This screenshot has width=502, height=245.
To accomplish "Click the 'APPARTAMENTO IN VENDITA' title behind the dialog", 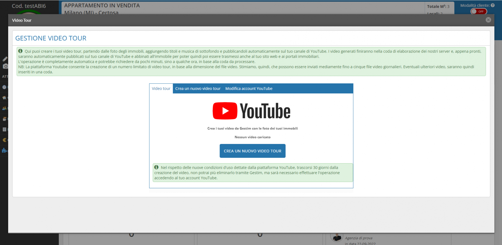I will tap(102, 6).
